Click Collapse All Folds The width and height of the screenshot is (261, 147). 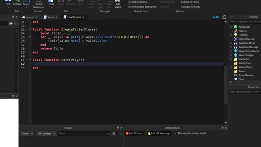tap(190, 7)
